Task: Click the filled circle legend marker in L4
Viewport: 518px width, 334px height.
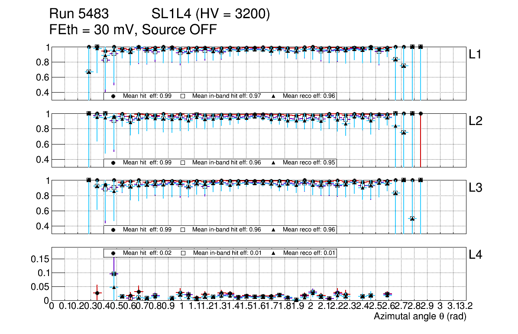Action: click(x=113, y=253)
